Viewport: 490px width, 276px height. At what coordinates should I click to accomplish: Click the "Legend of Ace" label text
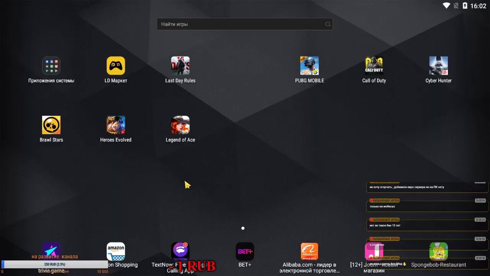[180, 140]
